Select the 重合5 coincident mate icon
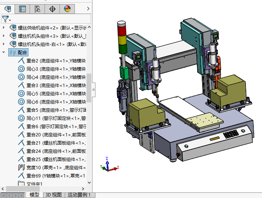This screenshot has height=198, width=262. (x=21, y=110)
